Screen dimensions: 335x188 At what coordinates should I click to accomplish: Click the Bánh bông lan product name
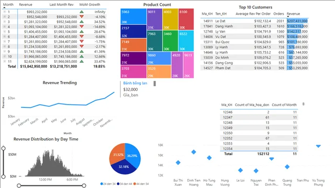coord(135,83)
